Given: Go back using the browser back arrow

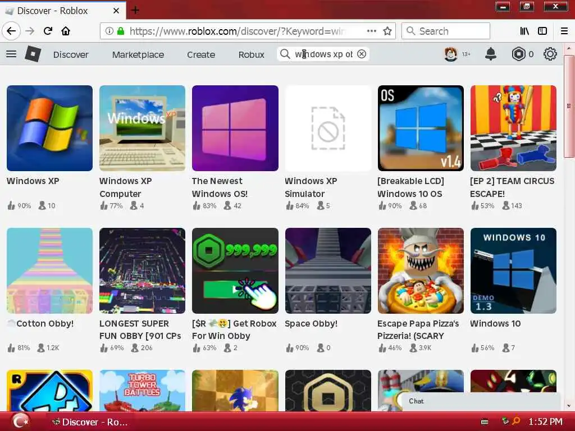Looking at the screenshot, I should coord(11,31).
